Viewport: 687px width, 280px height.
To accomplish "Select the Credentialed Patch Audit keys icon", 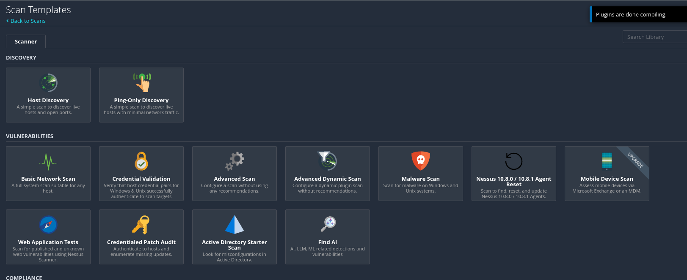I will (141, 225).
